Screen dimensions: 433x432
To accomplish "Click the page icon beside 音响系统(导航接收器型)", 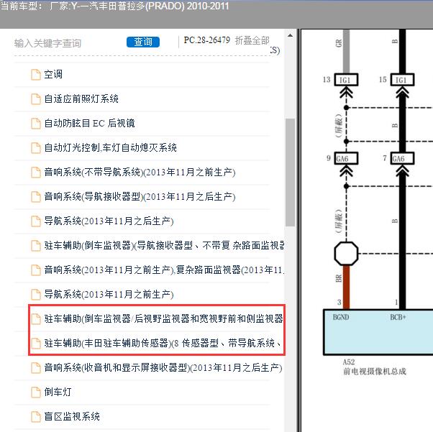I will [36, 196].
